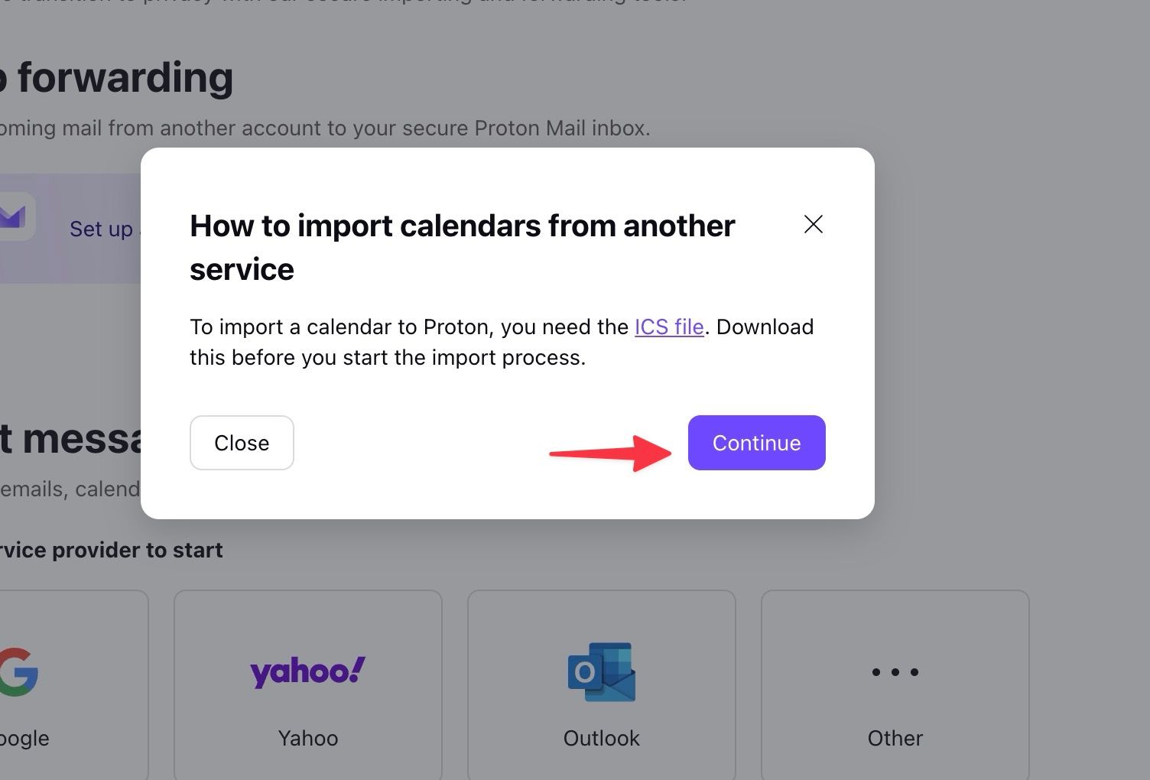
Task: Select the Google G logo
Action: (17, 671)
